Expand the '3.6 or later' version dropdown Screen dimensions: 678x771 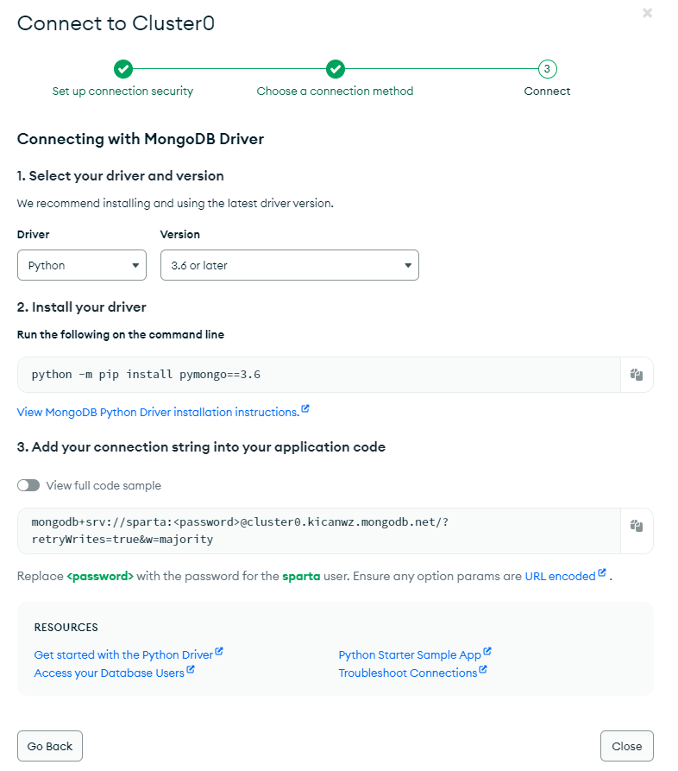coord(290,265)
